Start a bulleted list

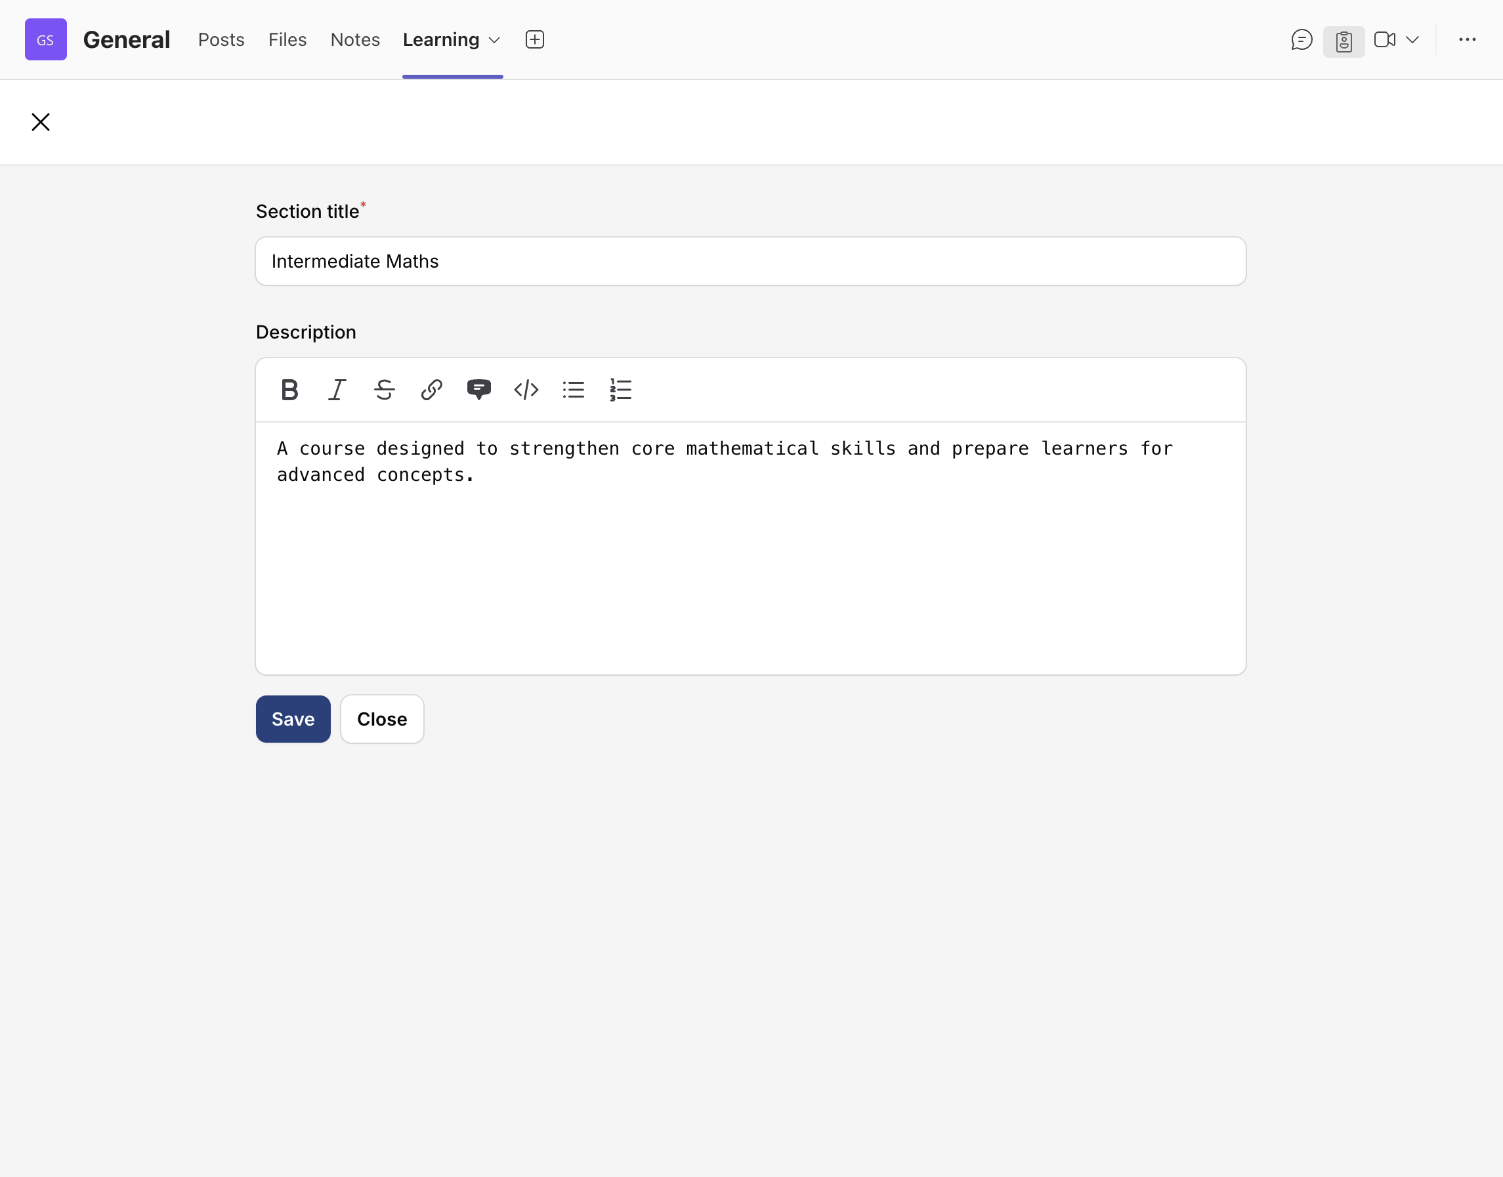[574, 390]
